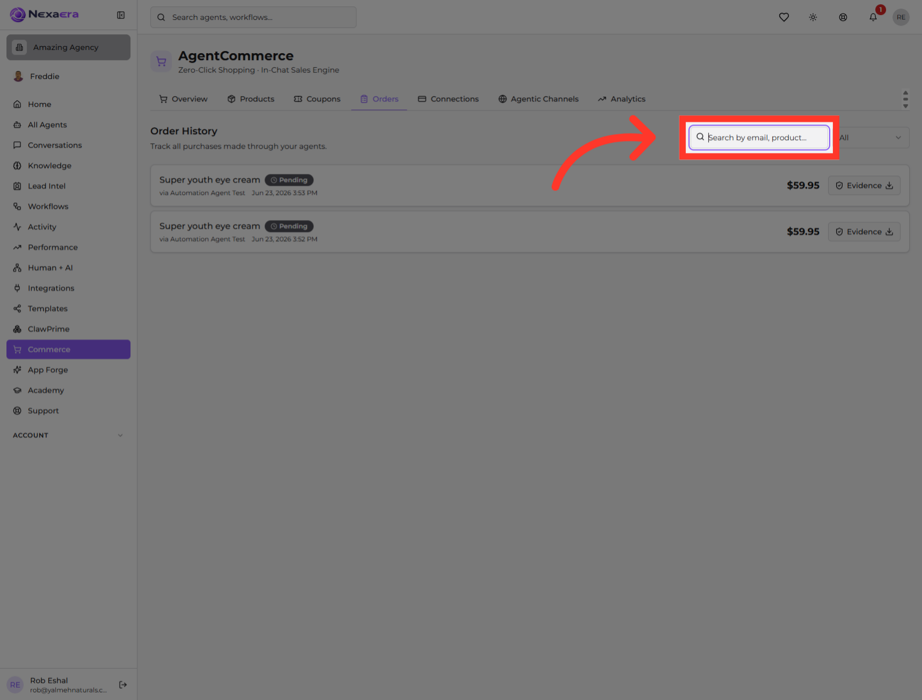Open Integrations page
This screenshot has height=700, width=922.
point(68,288)
